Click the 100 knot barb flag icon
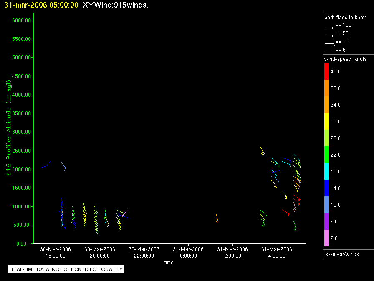Viewport: 374px width, 281px height. coord(329,28)
